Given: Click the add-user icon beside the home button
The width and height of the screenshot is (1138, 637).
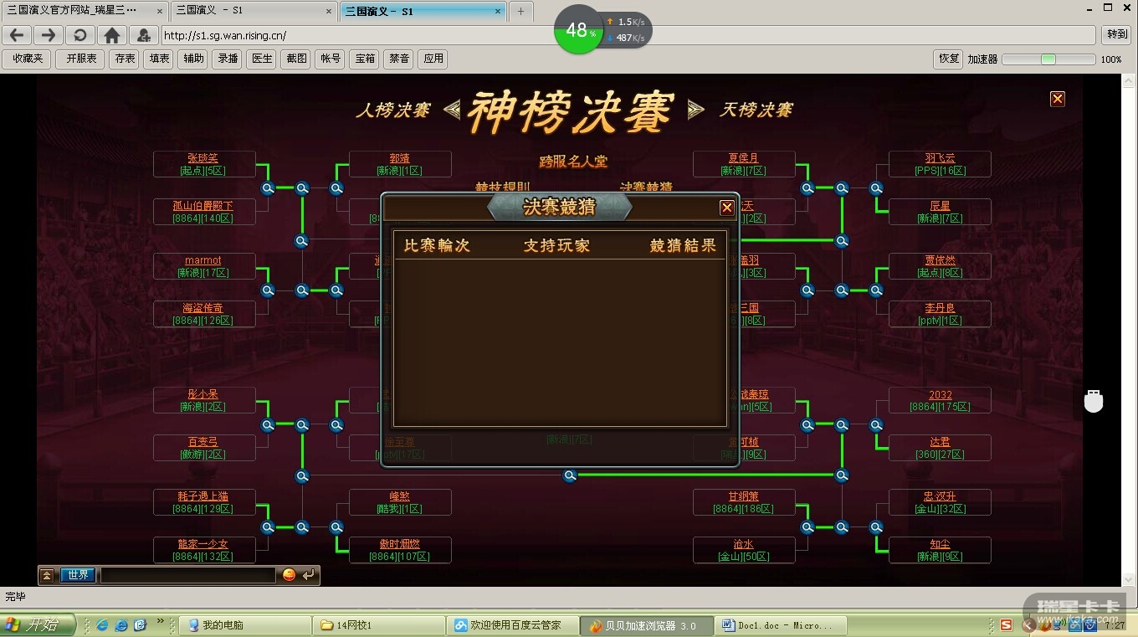Looking at the screenshot, I should (x=143, y=35).
